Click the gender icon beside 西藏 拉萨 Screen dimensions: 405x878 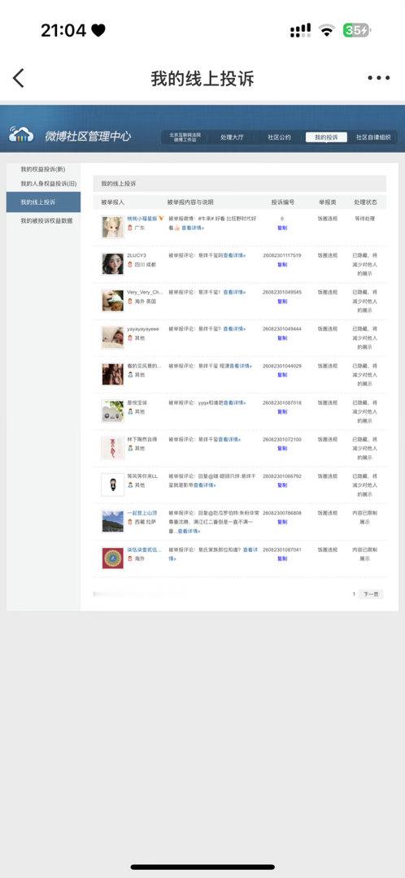130,522
